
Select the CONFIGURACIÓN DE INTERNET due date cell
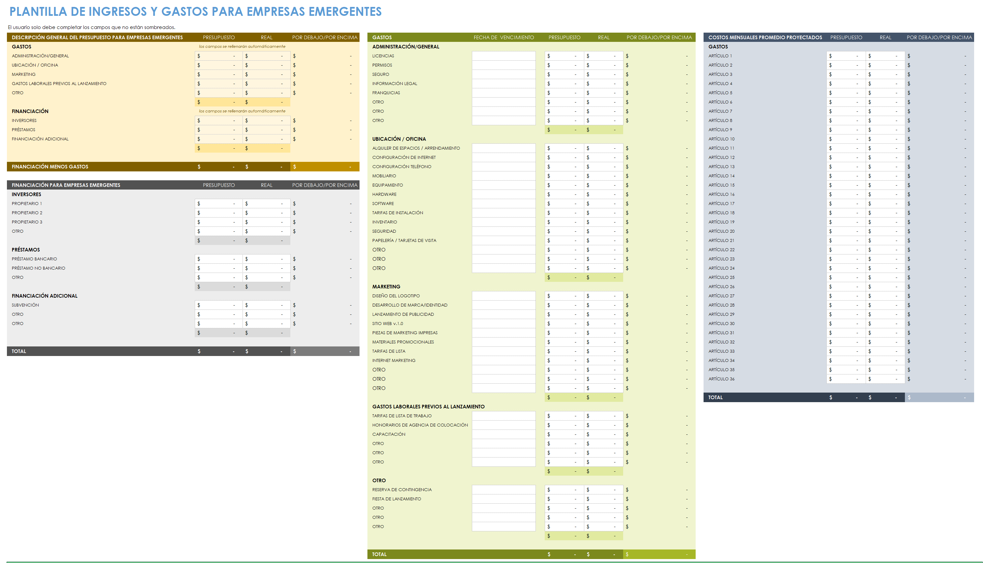503,157
